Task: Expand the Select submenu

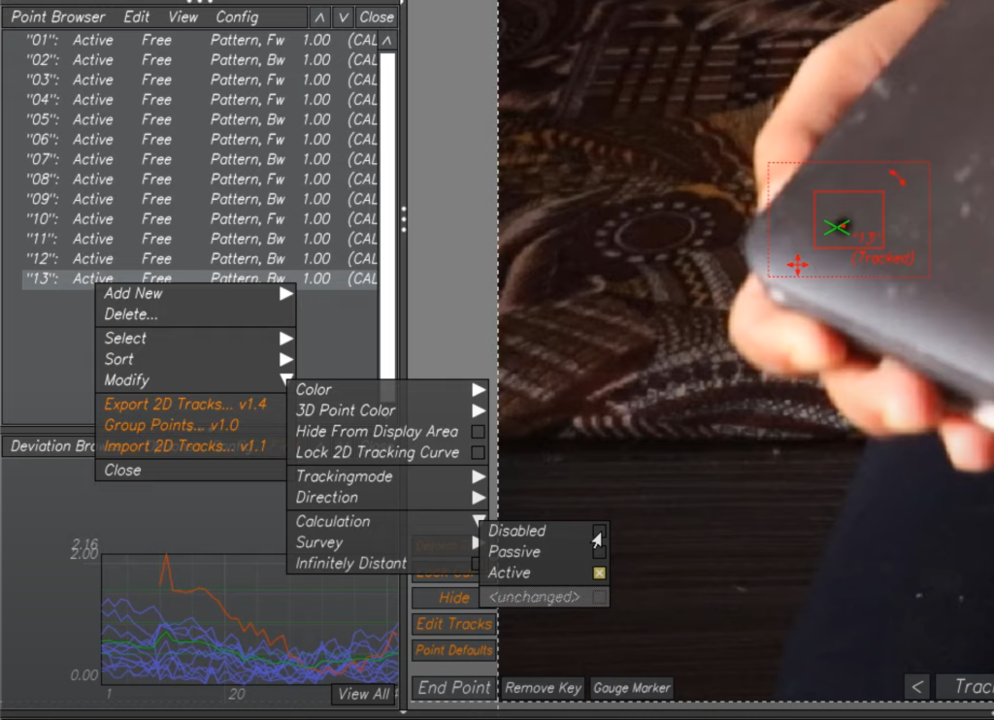Action: (195, 339)
